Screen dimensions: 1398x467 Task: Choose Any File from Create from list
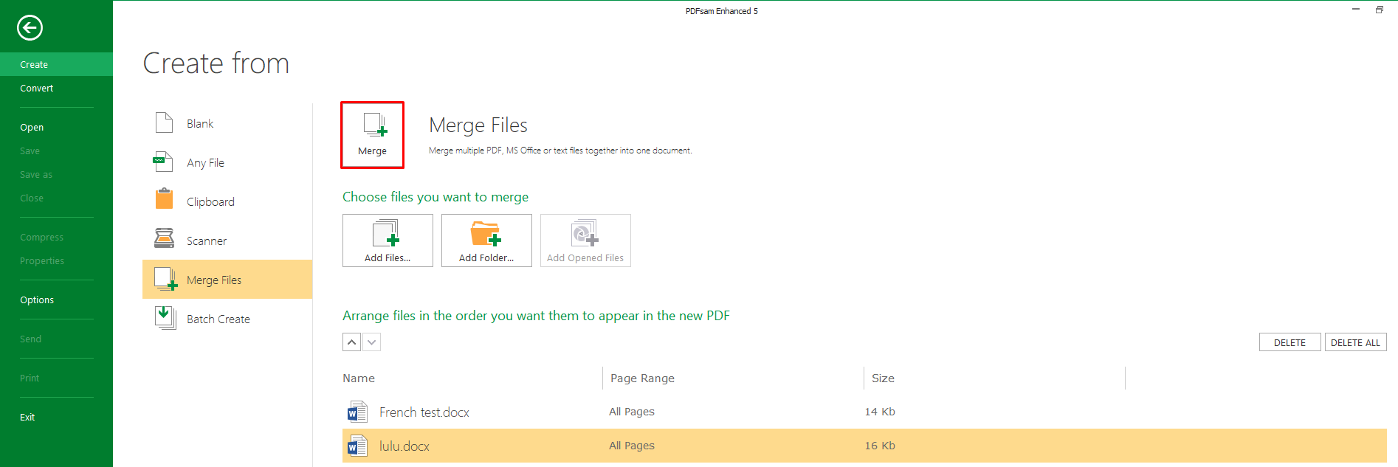coord(227,162)
